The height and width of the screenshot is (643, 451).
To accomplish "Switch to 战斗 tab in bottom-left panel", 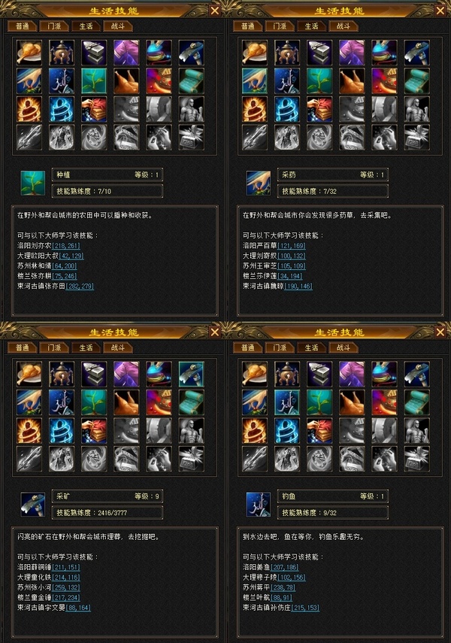I will tap(118, 347).
